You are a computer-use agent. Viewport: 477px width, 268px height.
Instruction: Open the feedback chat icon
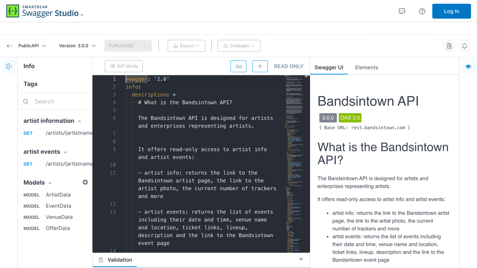pos(402,11)
